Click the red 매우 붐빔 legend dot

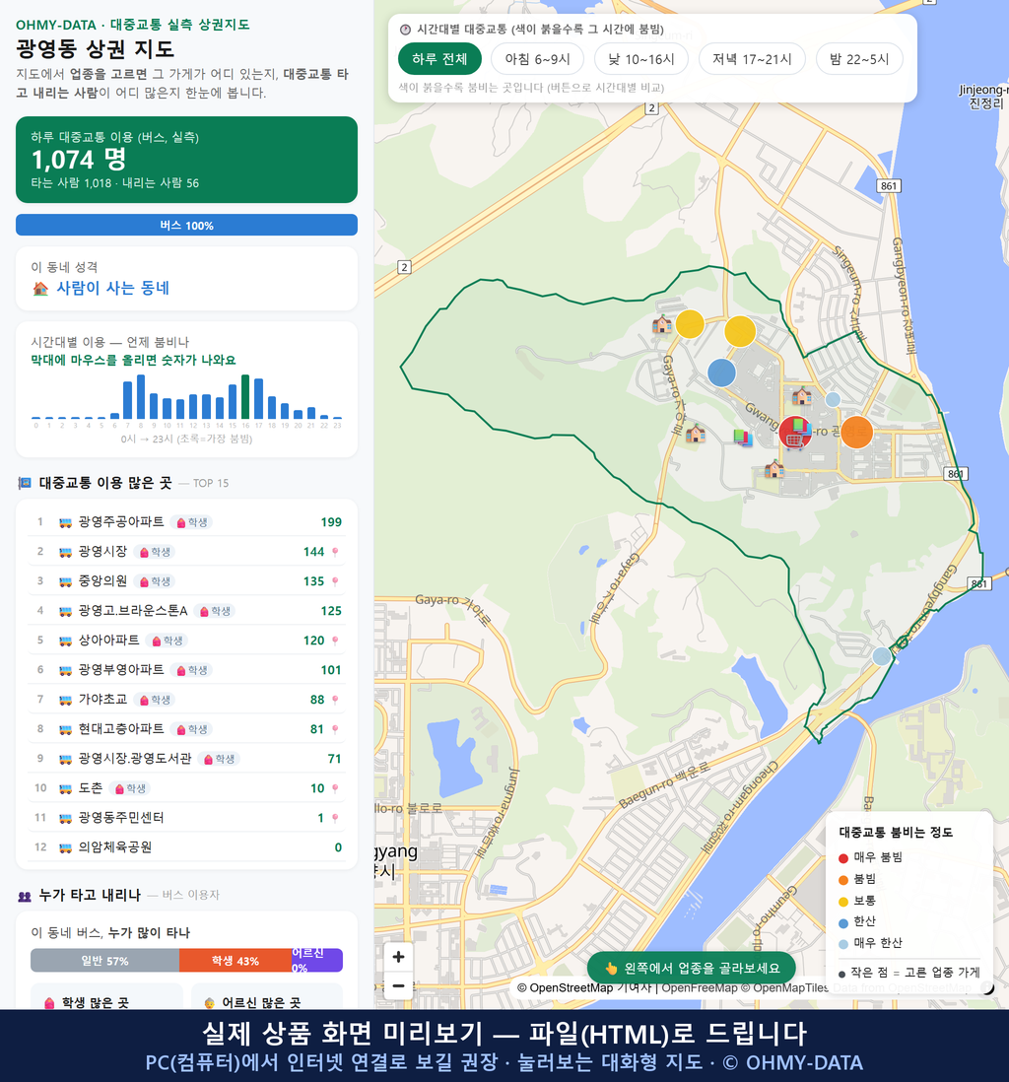(842, 857)
